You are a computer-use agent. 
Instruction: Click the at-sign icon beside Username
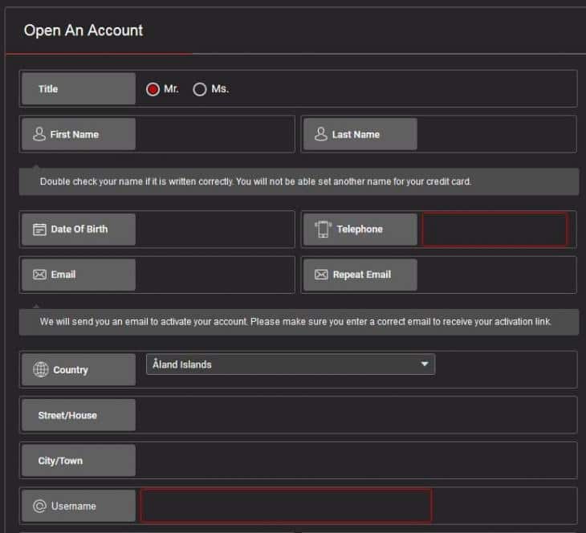(39, 506)
